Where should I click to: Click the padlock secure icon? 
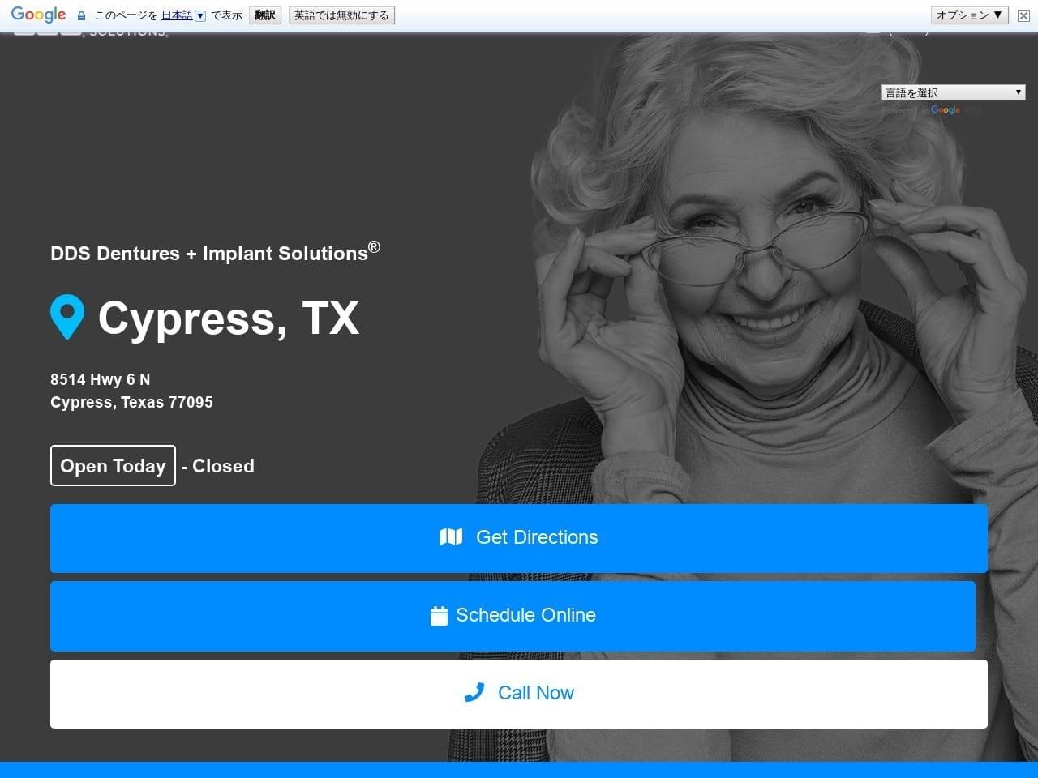tap(81, 15)
